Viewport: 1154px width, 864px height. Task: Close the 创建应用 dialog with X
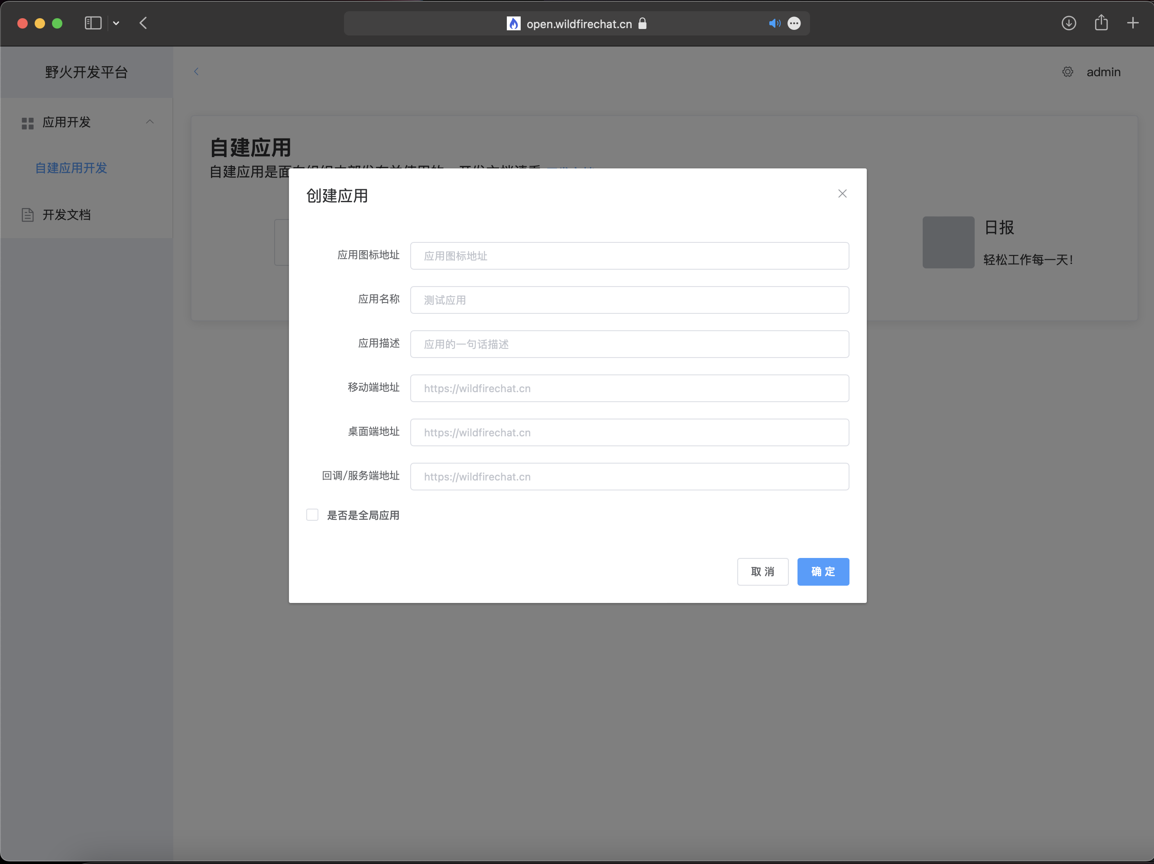tap(842, 193)
